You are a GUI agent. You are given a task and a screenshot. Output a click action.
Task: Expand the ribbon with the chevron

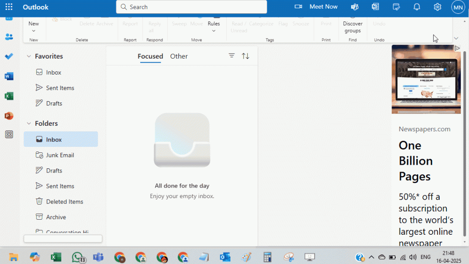(456, 38)
